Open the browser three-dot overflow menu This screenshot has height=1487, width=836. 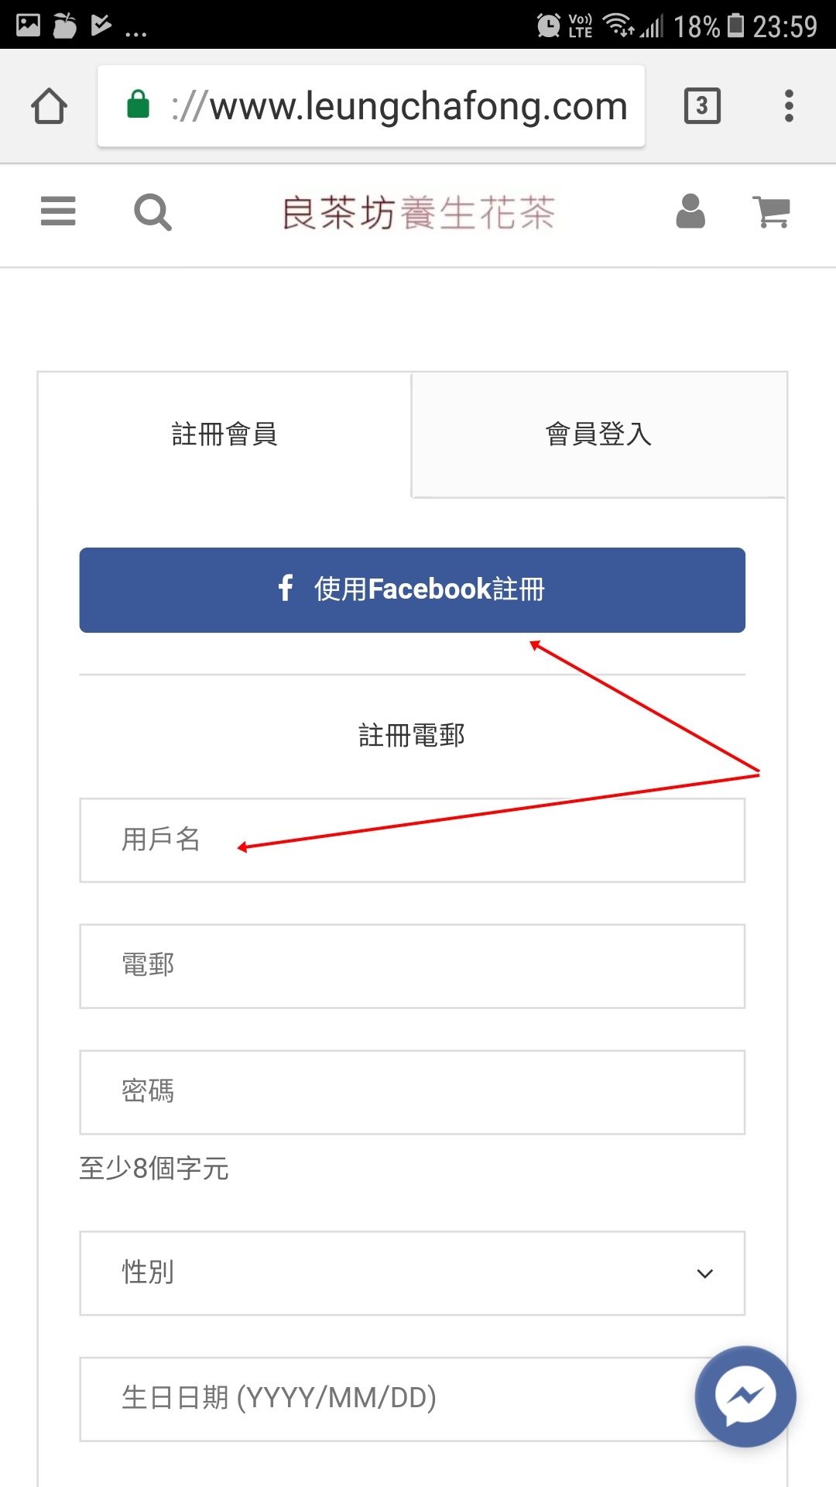[x=789, y=106]
